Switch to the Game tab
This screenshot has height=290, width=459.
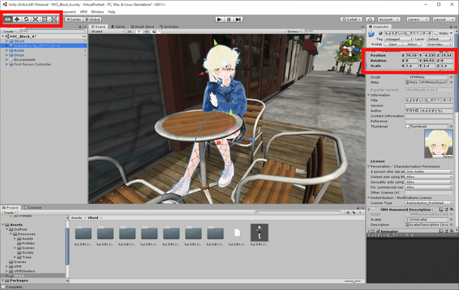pyautogui.click(x=118, y=26)
